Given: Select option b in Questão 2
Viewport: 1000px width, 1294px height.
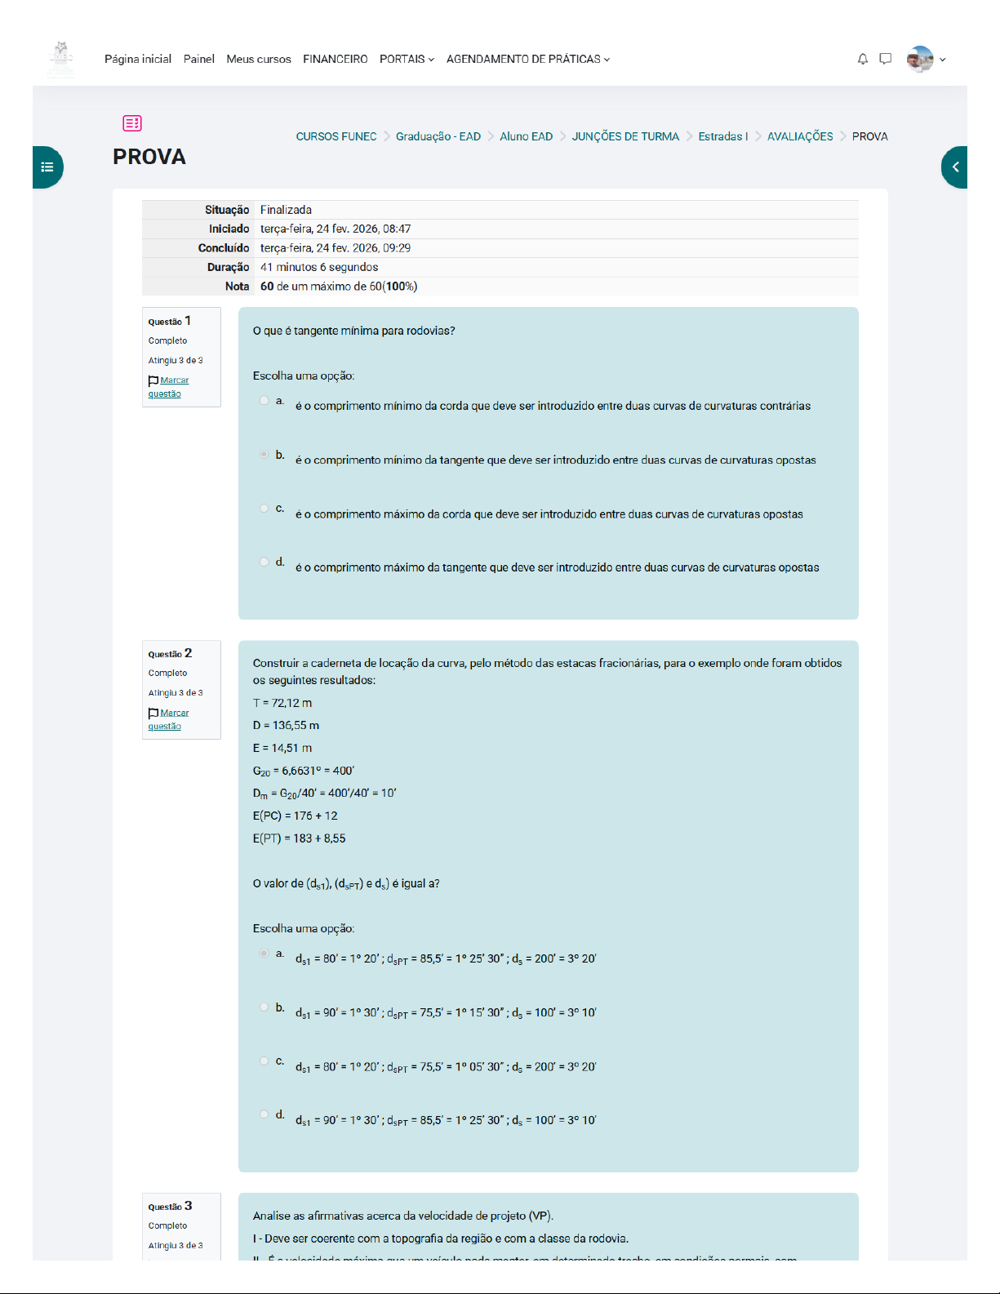Looking at the screenshot, I should coord(264,1007).
